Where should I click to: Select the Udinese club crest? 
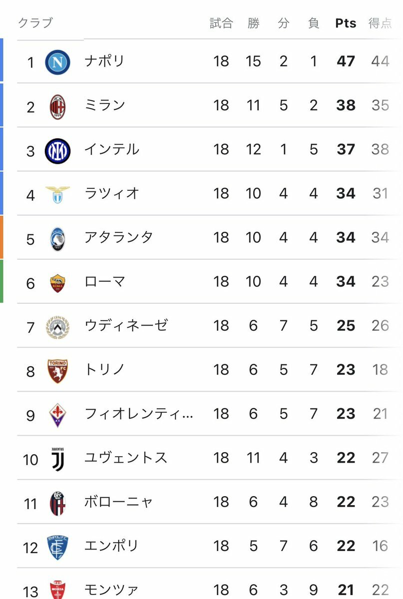57,327
